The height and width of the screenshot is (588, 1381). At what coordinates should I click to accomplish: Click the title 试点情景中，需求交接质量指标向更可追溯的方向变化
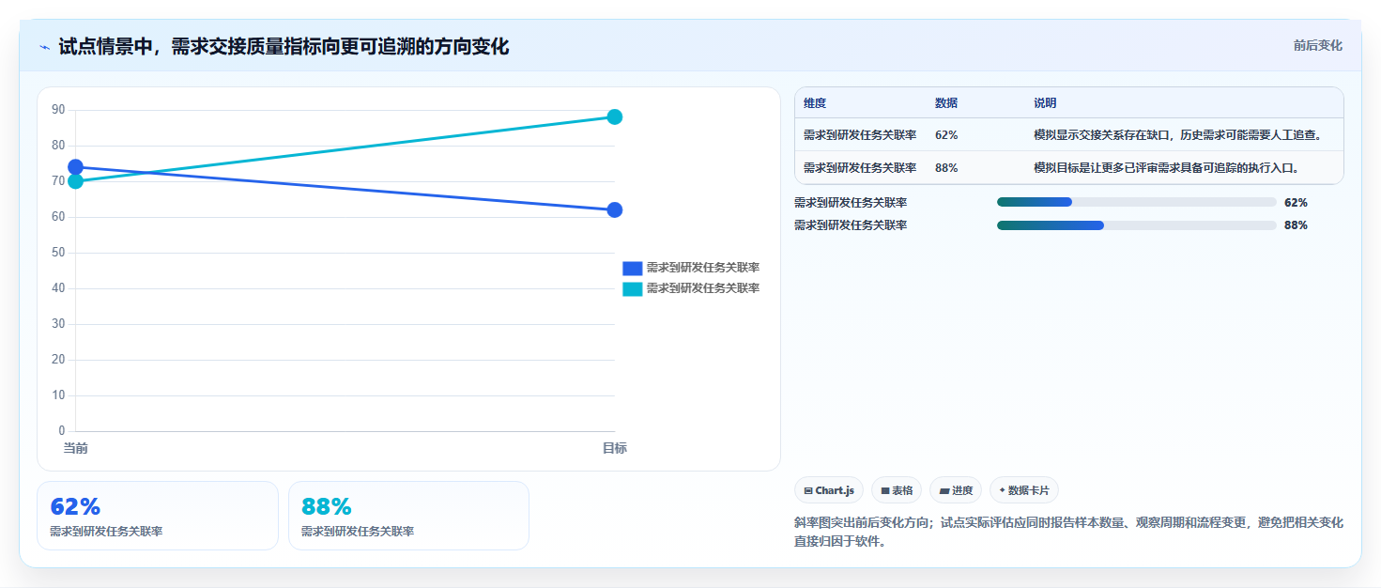click(x=284, y=46)
